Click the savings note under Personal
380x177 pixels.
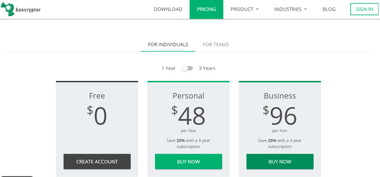click(x=189, y=144)
